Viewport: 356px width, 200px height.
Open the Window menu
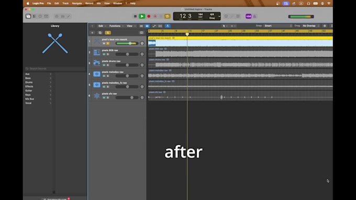coord(118,4)
